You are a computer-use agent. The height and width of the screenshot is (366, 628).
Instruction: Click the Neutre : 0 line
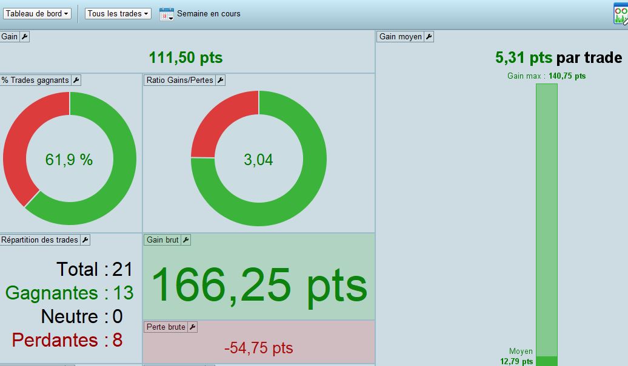(82, 316)
